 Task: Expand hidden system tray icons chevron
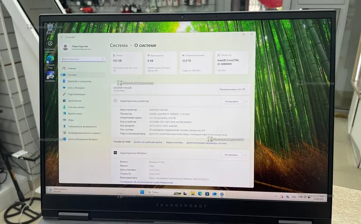point(276,196)
